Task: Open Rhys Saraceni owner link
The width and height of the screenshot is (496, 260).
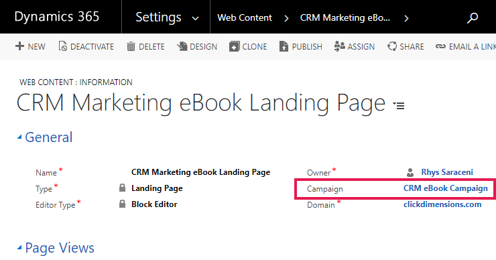Action: (x=447, y=172)
